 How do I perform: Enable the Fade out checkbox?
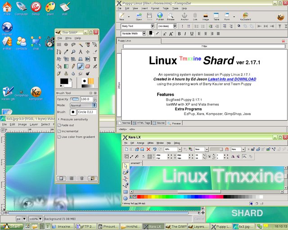[59, 125]
